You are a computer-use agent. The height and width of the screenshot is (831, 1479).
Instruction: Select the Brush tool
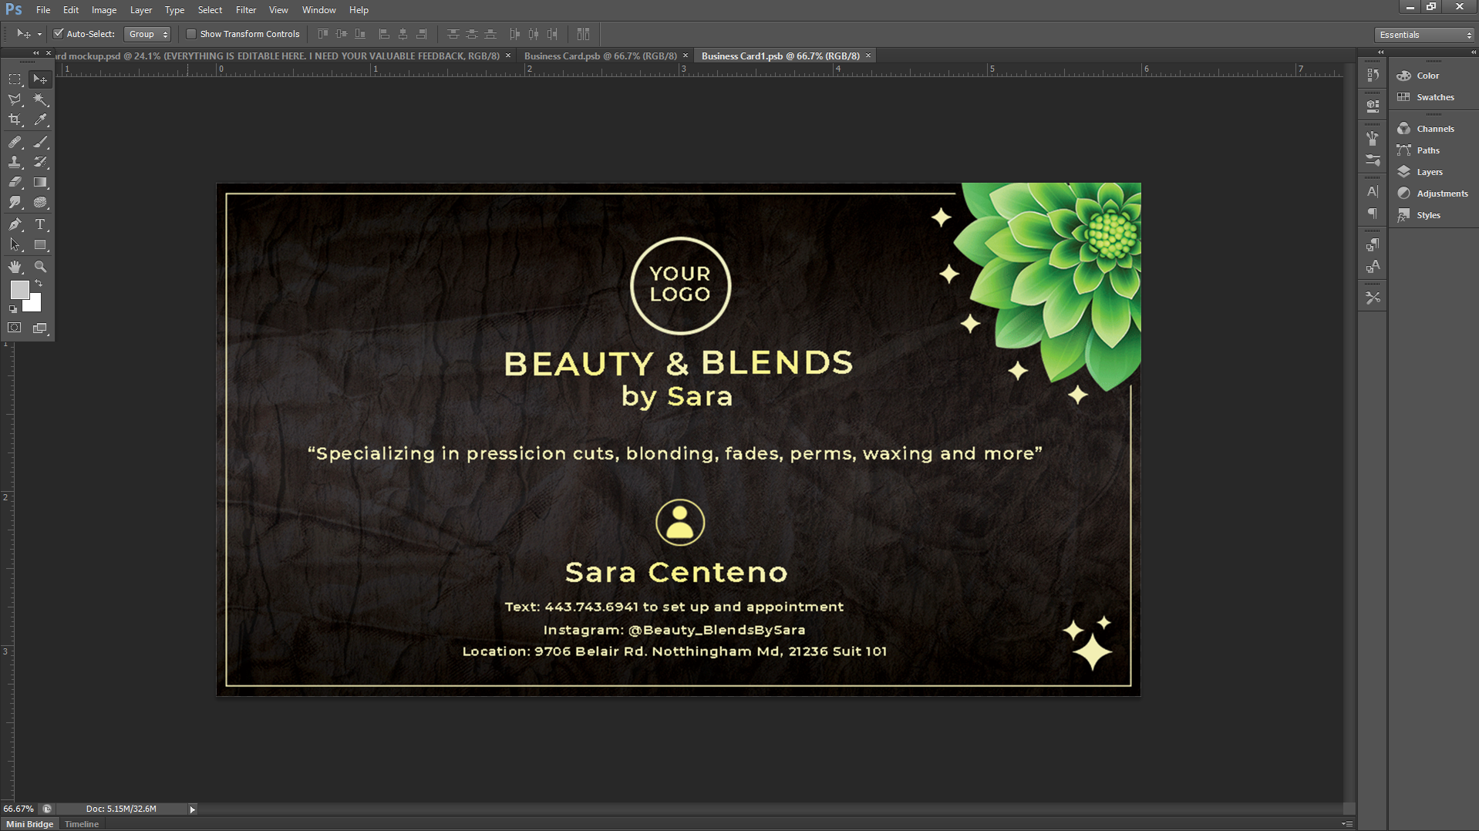pyautogui.click(x=40, y=142)
